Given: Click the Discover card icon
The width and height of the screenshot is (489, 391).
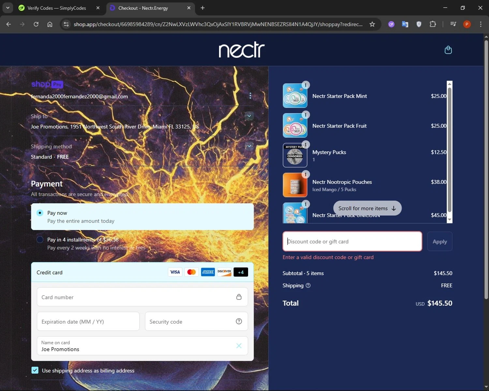Looking at the screenshot, I should coord(224,272).
